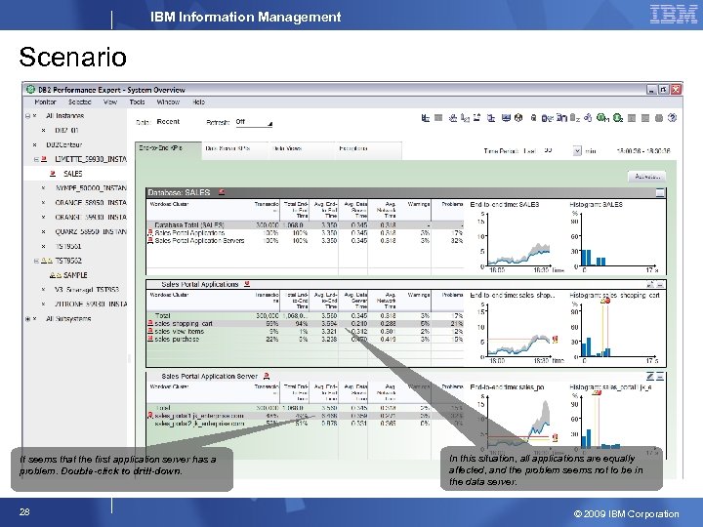Select the SAMPLE database in the tree
This screenshot has width=703, height=527.
click(75, 275)
